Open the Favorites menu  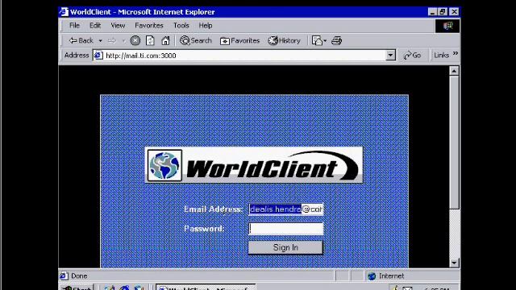tap(149, 25)
